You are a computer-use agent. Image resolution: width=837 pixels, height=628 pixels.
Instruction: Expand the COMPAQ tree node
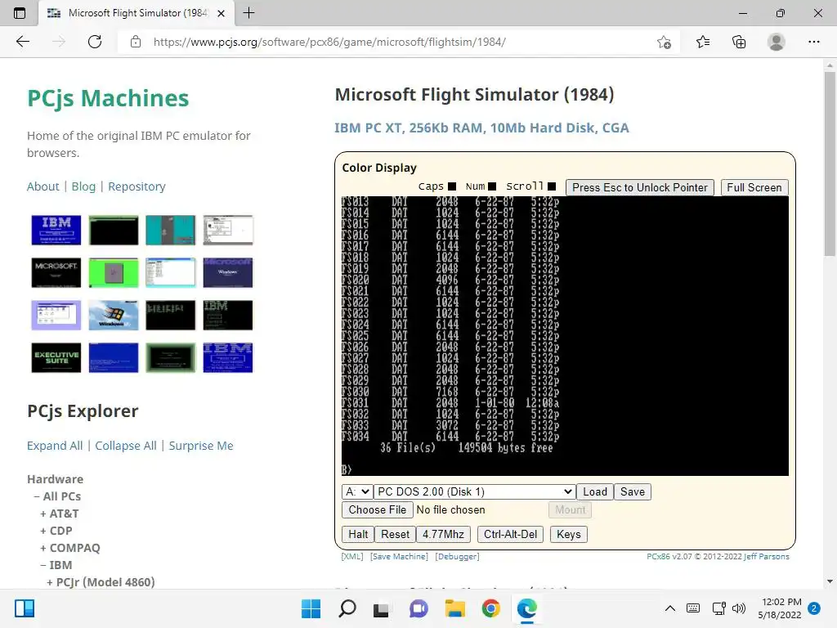pyautogui.click(x=70, y=547)
